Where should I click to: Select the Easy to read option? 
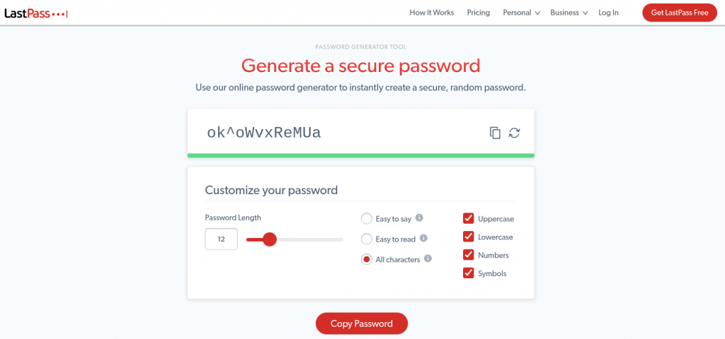(366, 239)
